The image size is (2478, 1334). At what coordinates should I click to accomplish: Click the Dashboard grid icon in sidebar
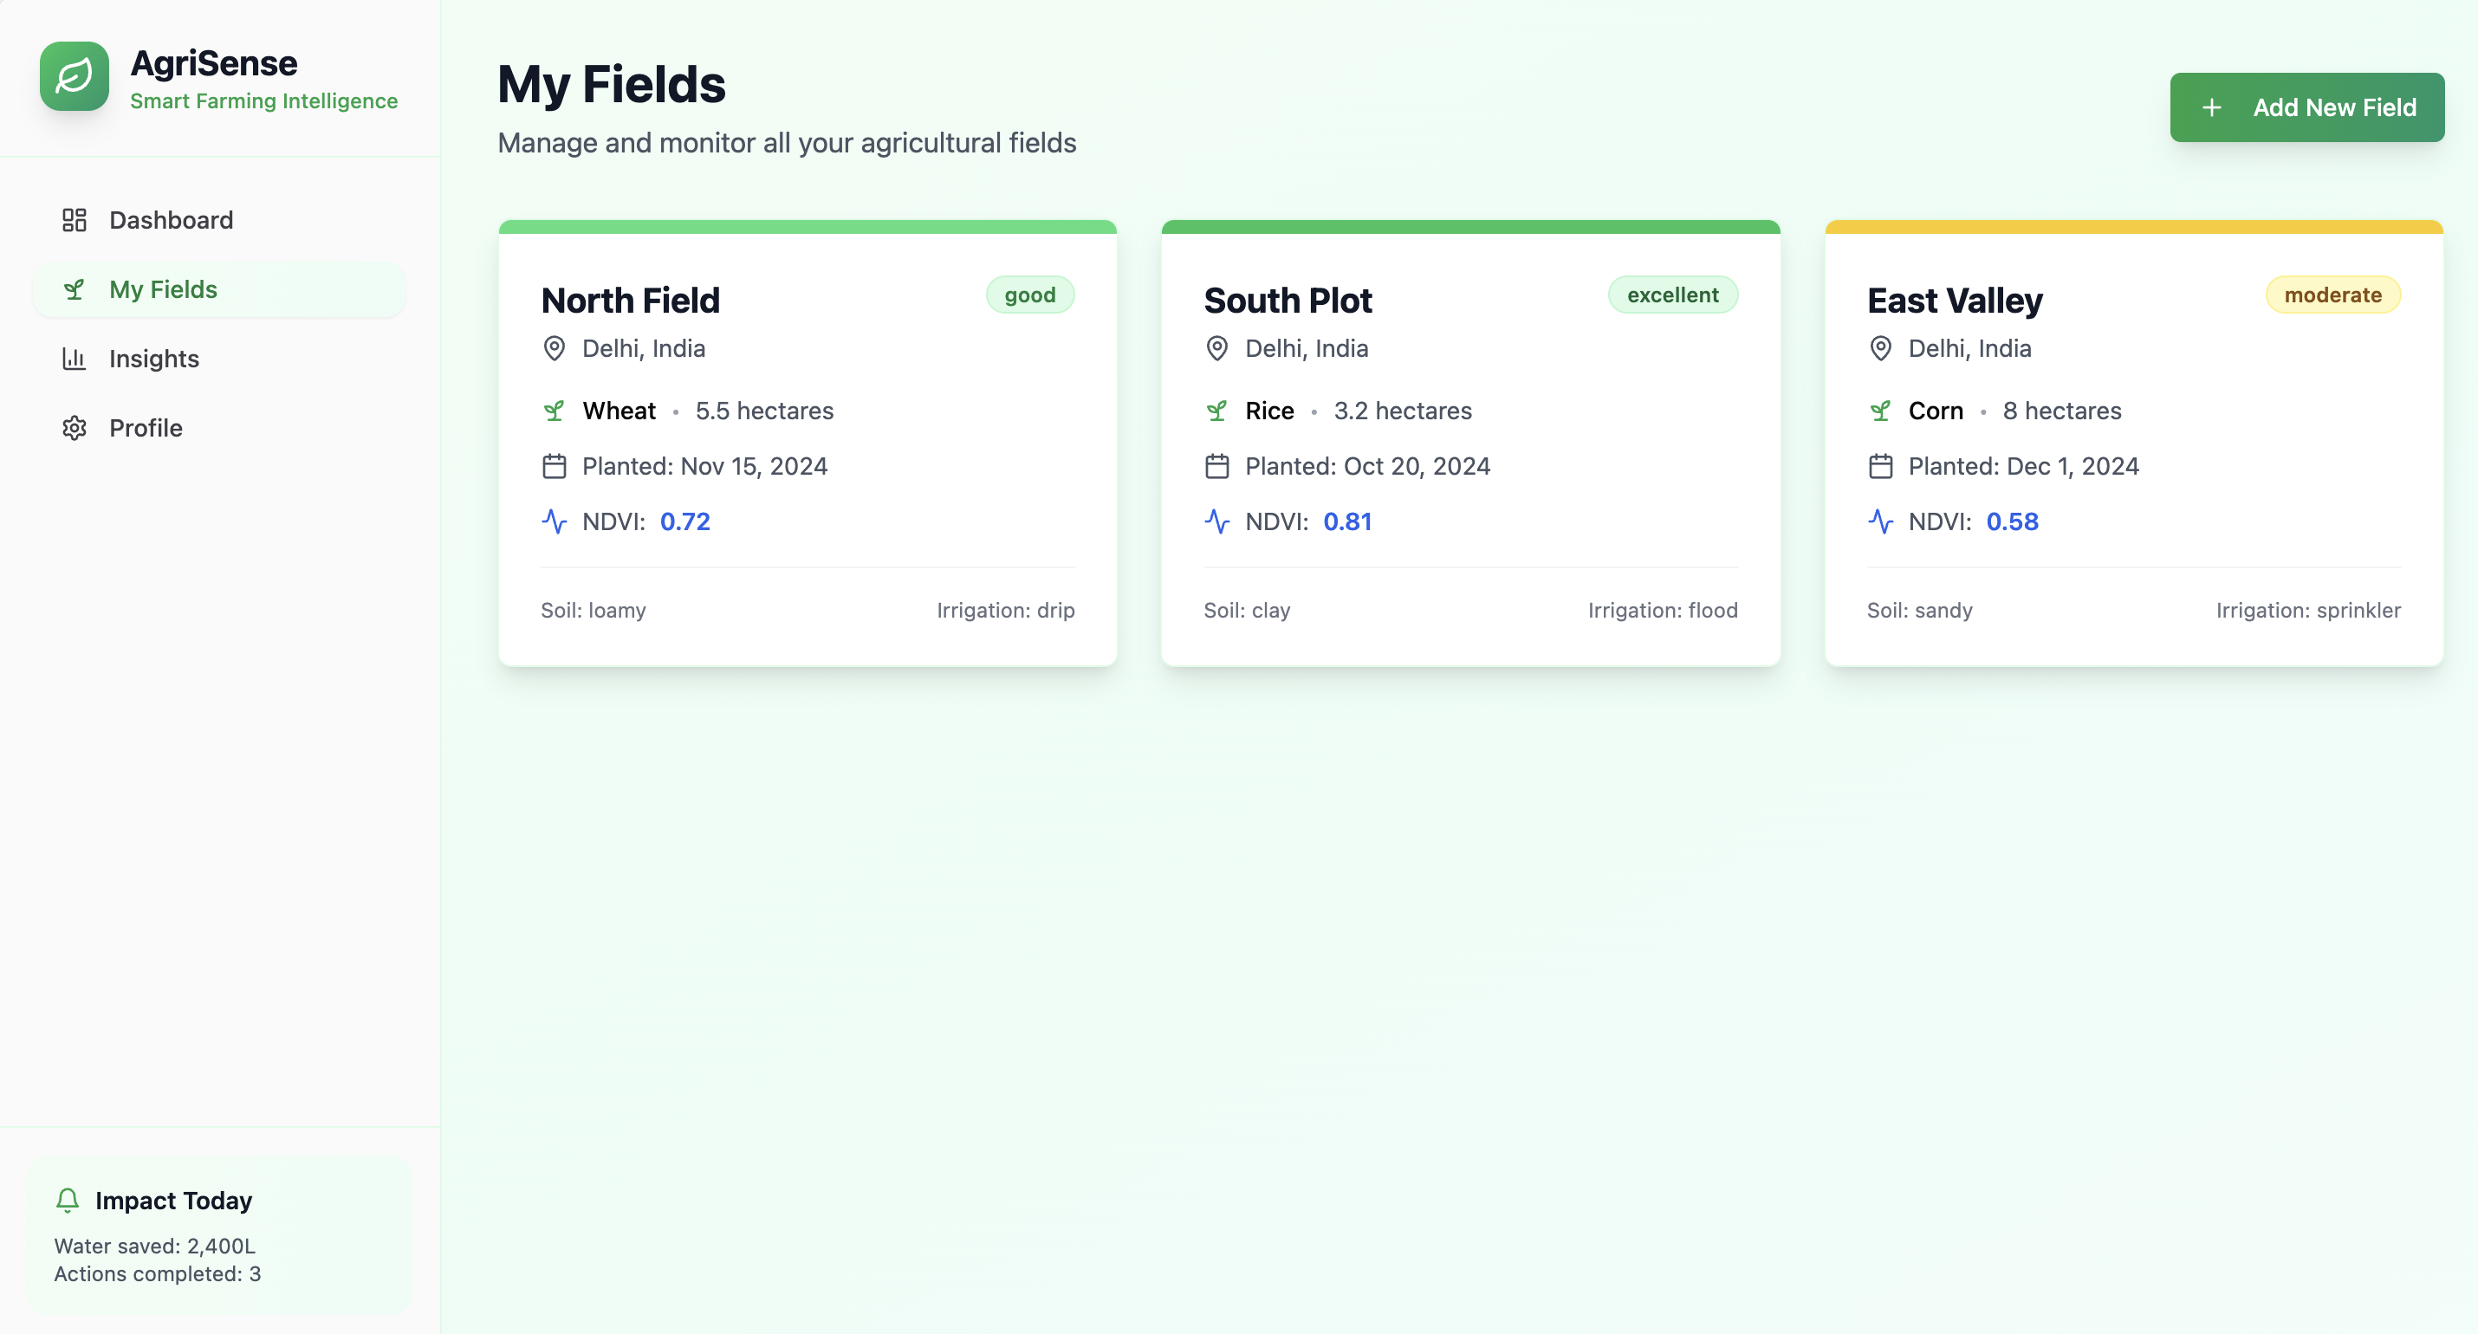(x=74, y=220)
